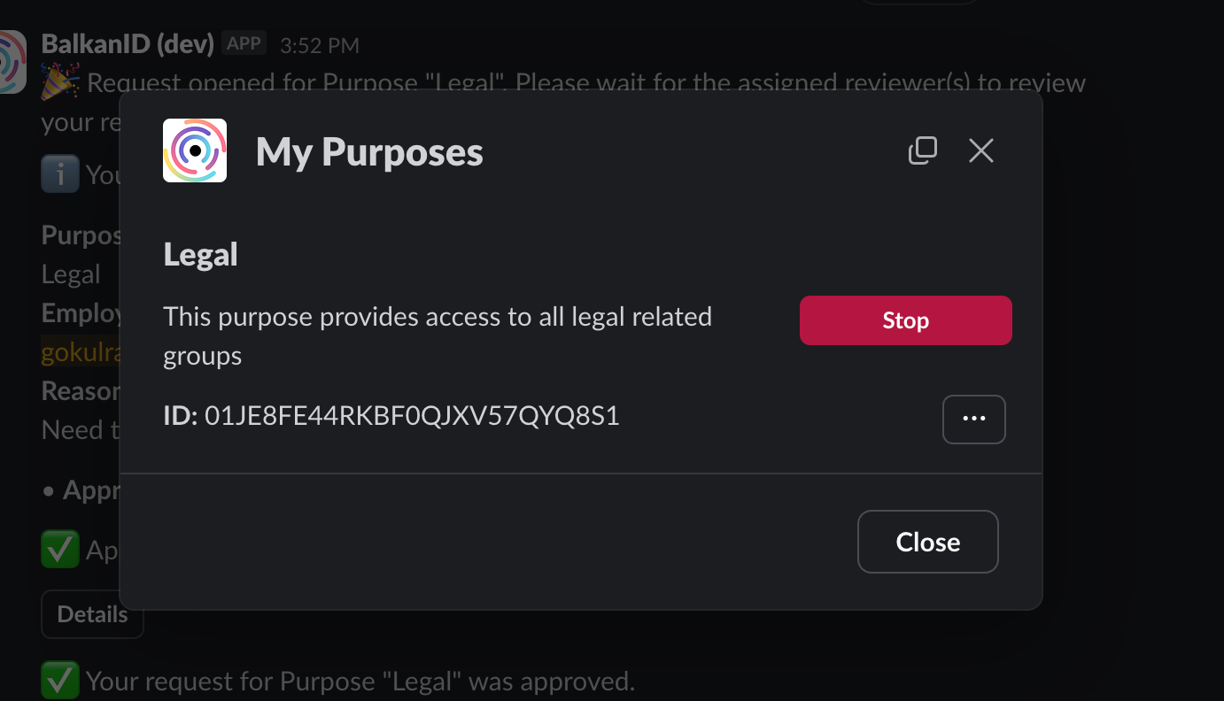Click the purpose ID 01JE8FE44RKBF0QJXV57QYQ8S1
1224x701 pixels.
[412, 415]
